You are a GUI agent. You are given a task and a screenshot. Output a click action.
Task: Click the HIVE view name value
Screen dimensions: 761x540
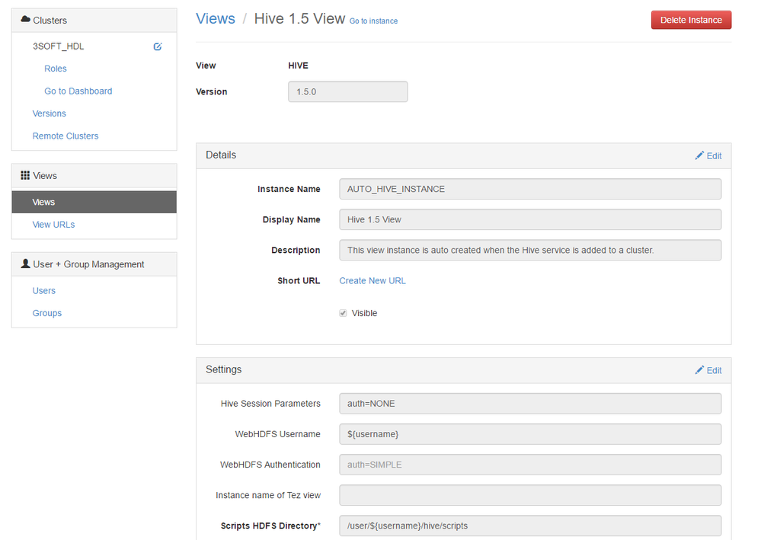[x=298, y=66]
